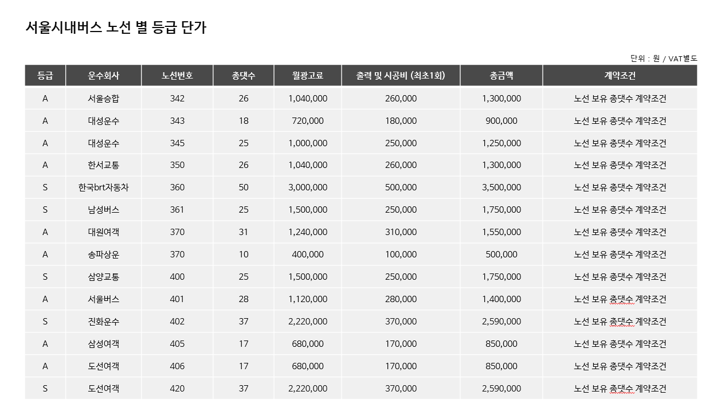Click the 월광고료 column header

click(308, 76)
